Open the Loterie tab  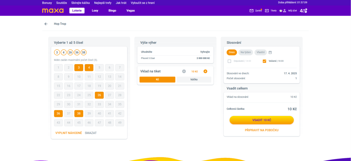tap(77, 11)
